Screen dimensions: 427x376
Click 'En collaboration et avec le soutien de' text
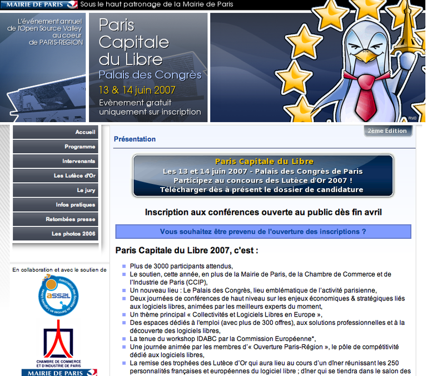59,270
